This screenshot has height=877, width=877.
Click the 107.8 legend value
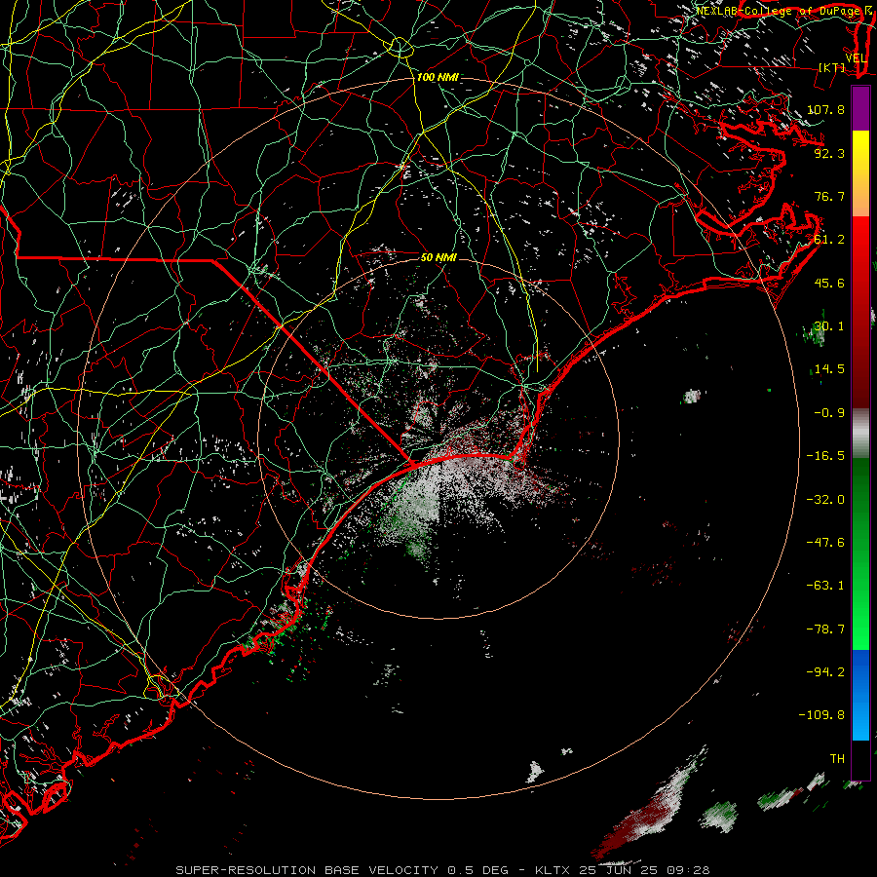826,109
